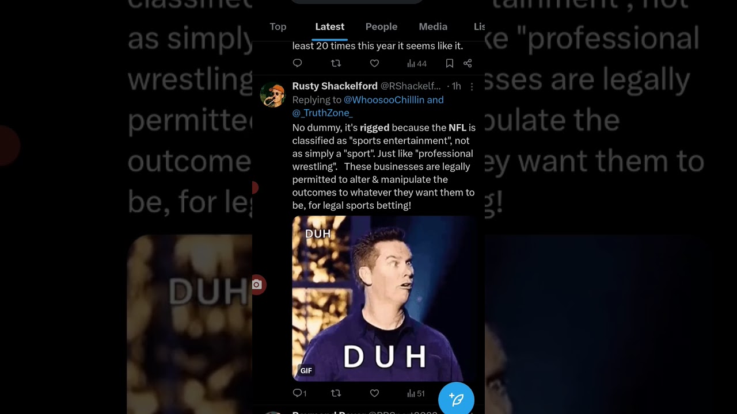This screenshot has width=737, height=414.
Task: View analytics showing 51 views
Action: click(x=416, y=393)
